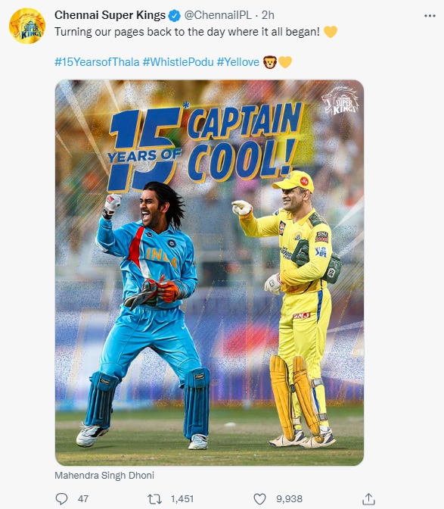This screenshot has width=444, height=509.
Task: Retweet using the retweet arrows icon
Action: pos(154,498)
